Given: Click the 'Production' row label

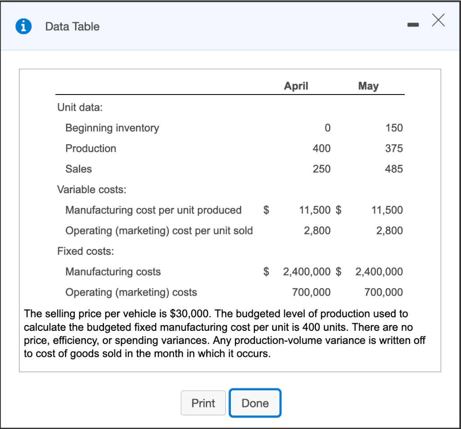Looking at the screenshot, I should click(90, 149).
